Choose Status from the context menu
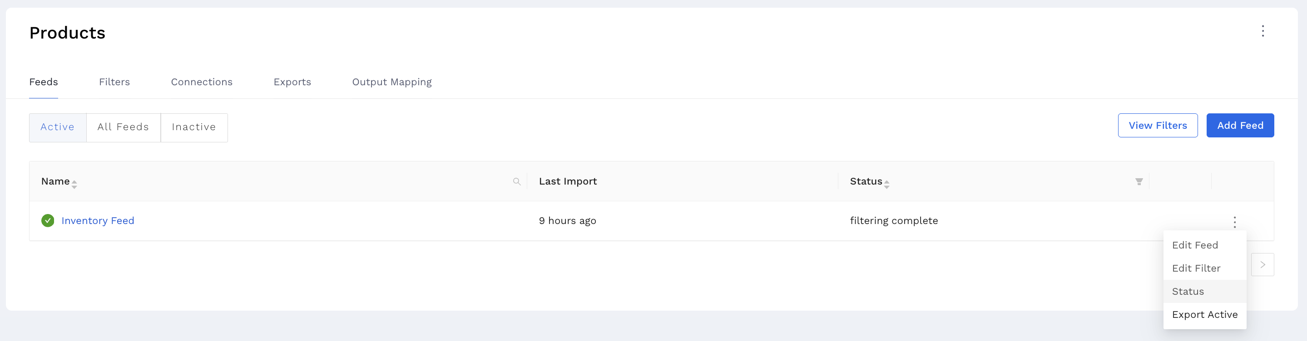The image size is (1307, 341). pyautogui.click(x=1188, y=291)
